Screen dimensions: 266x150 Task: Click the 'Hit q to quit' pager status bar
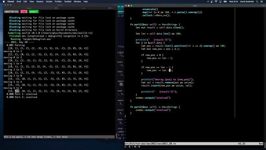pyautogui.click(x=59, y=137)
